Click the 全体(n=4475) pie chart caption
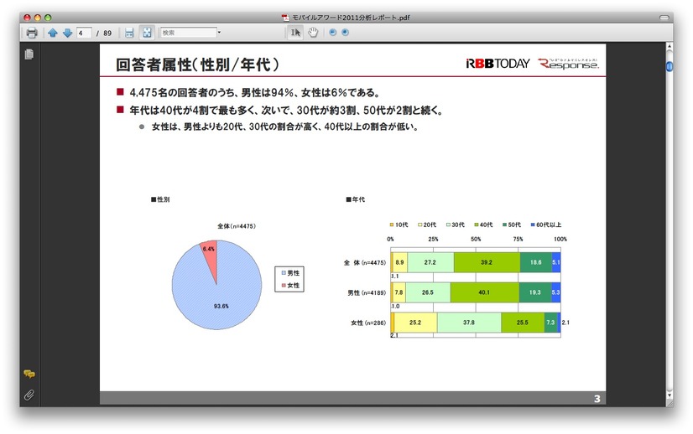This screenshot has height=434, width=693. [x=237, y=226]
